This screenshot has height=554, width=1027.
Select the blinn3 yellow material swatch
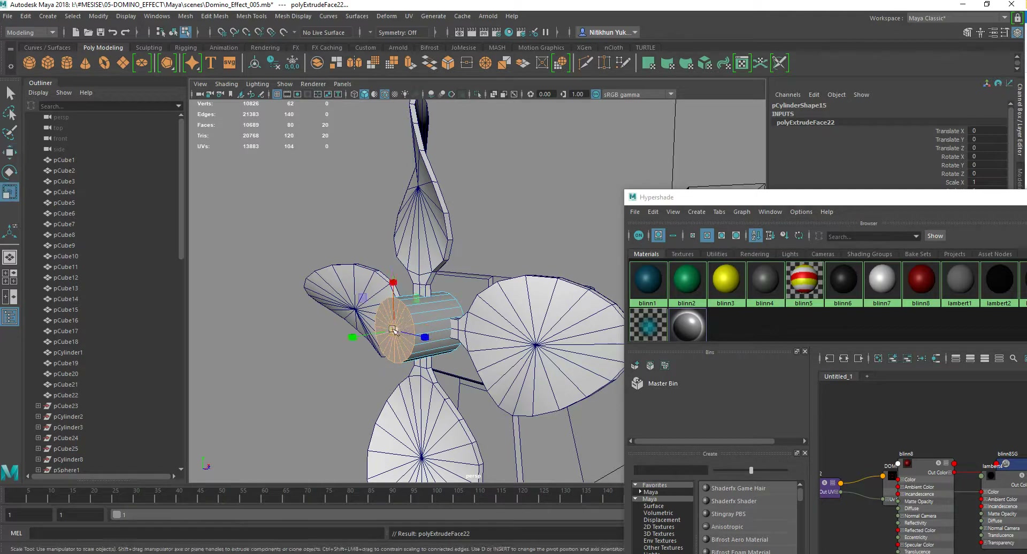pos(726,279)
